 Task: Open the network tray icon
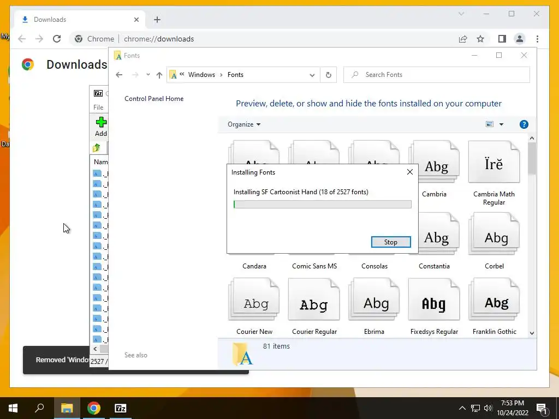475,408
